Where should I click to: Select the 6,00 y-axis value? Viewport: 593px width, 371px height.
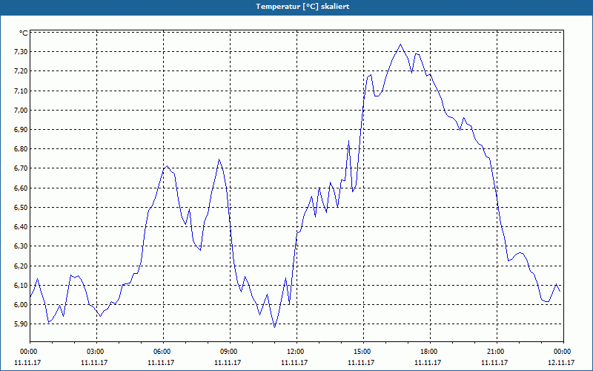click(x=21, y=305)
